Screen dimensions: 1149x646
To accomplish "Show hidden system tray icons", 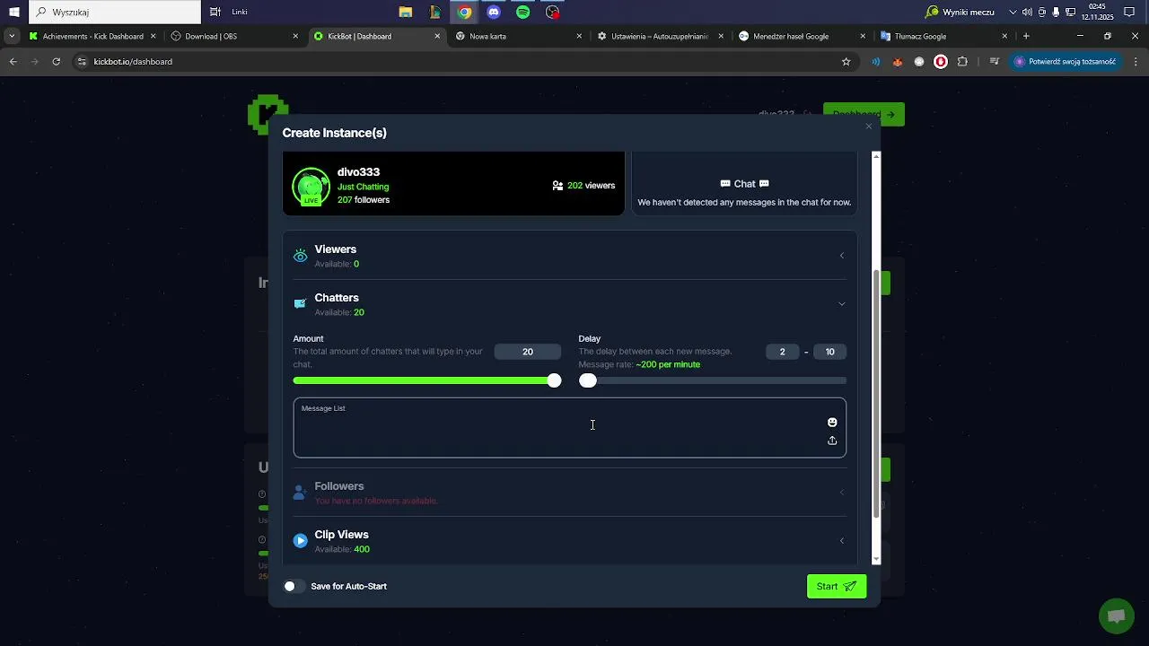I will pos(1013,12).
